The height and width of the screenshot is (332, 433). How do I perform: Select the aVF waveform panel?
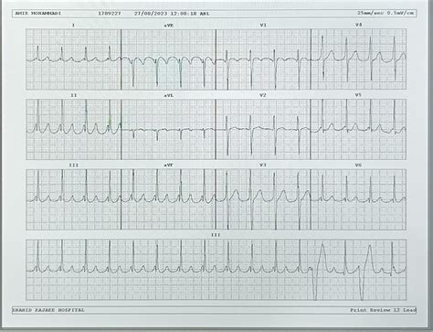(x=168, y=199)
